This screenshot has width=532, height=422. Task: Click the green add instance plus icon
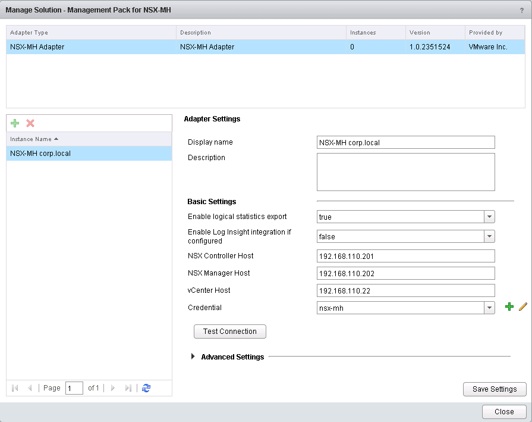15,123
